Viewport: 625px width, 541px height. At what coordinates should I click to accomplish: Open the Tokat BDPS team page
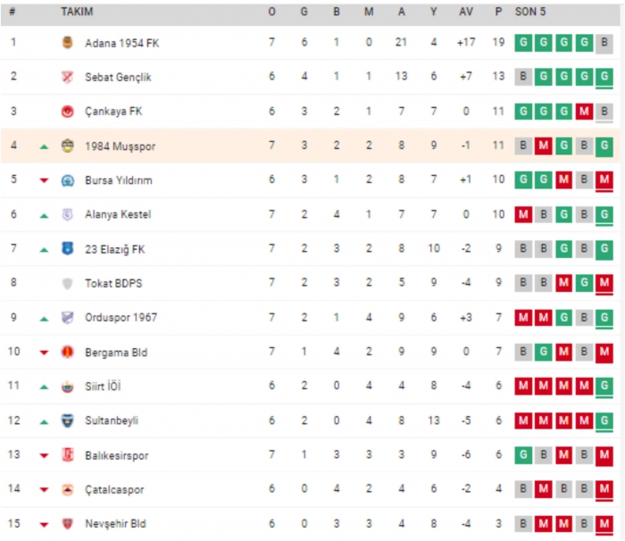(x=113, y=284)
